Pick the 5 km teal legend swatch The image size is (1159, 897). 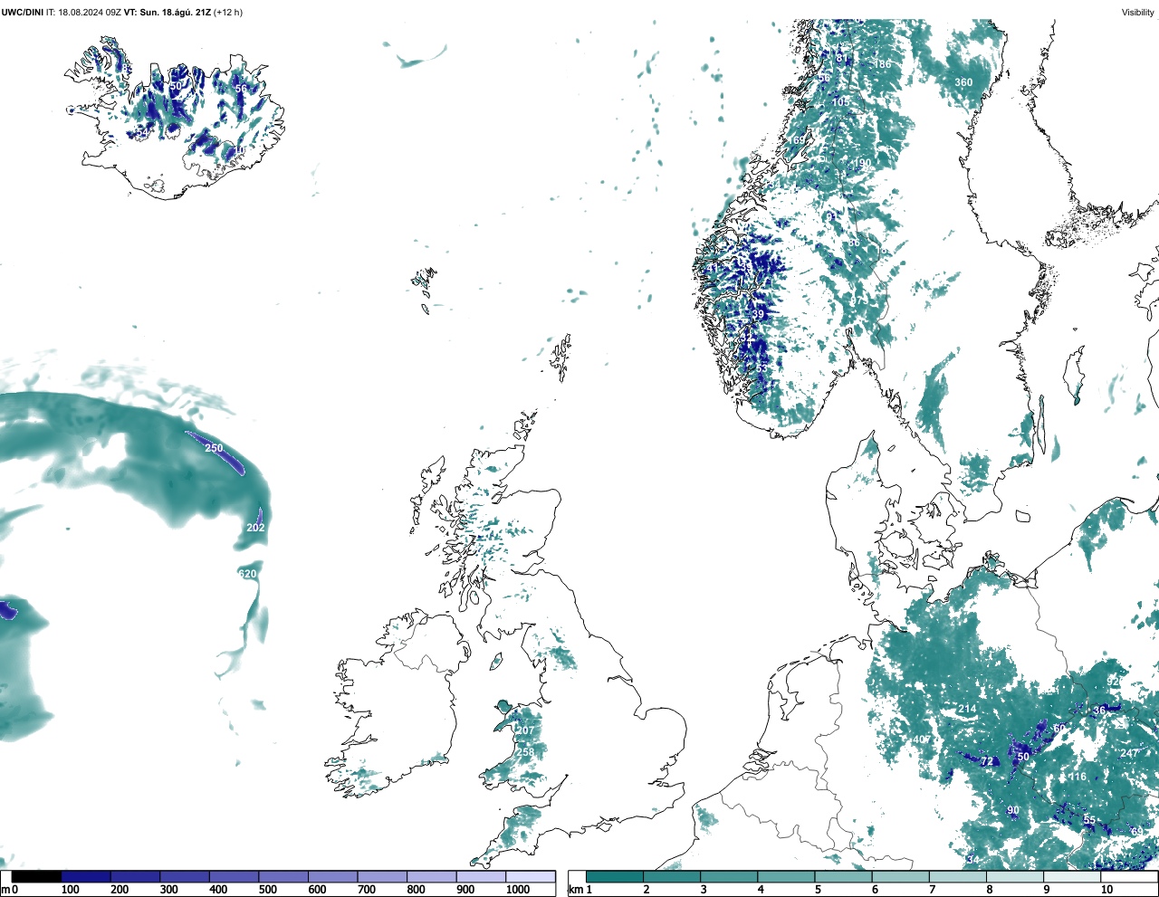tap(843, 876)
